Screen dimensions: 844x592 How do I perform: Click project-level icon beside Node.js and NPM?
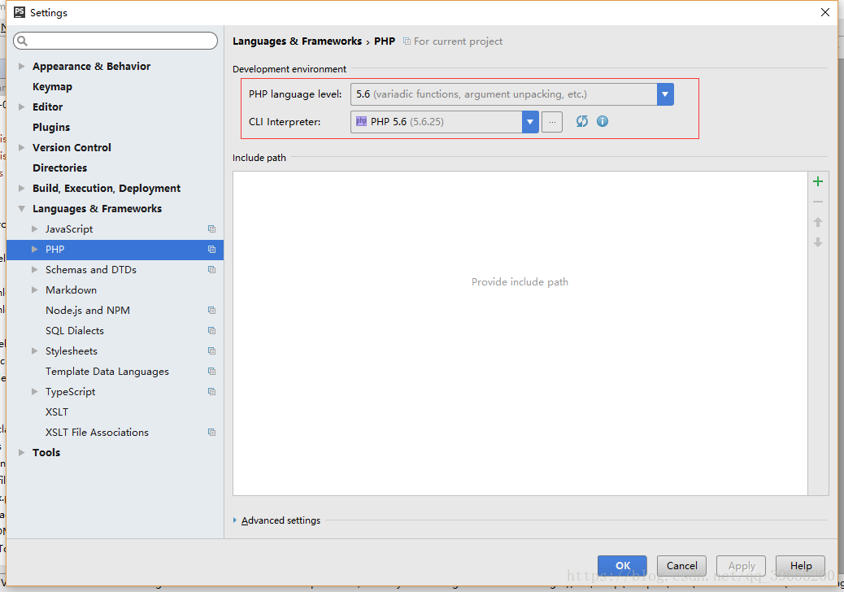[x=211, y=310]
